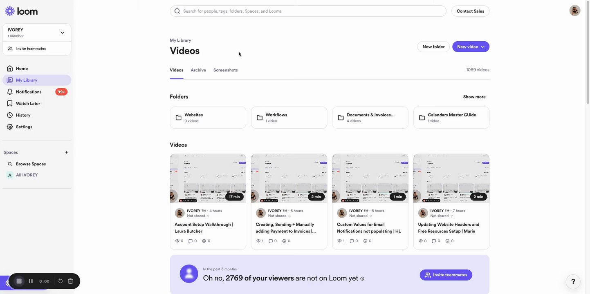590x294 pixels.
Task: Expand Not shared dropdown on Custom Values video
Action: [x=361, y=216]
